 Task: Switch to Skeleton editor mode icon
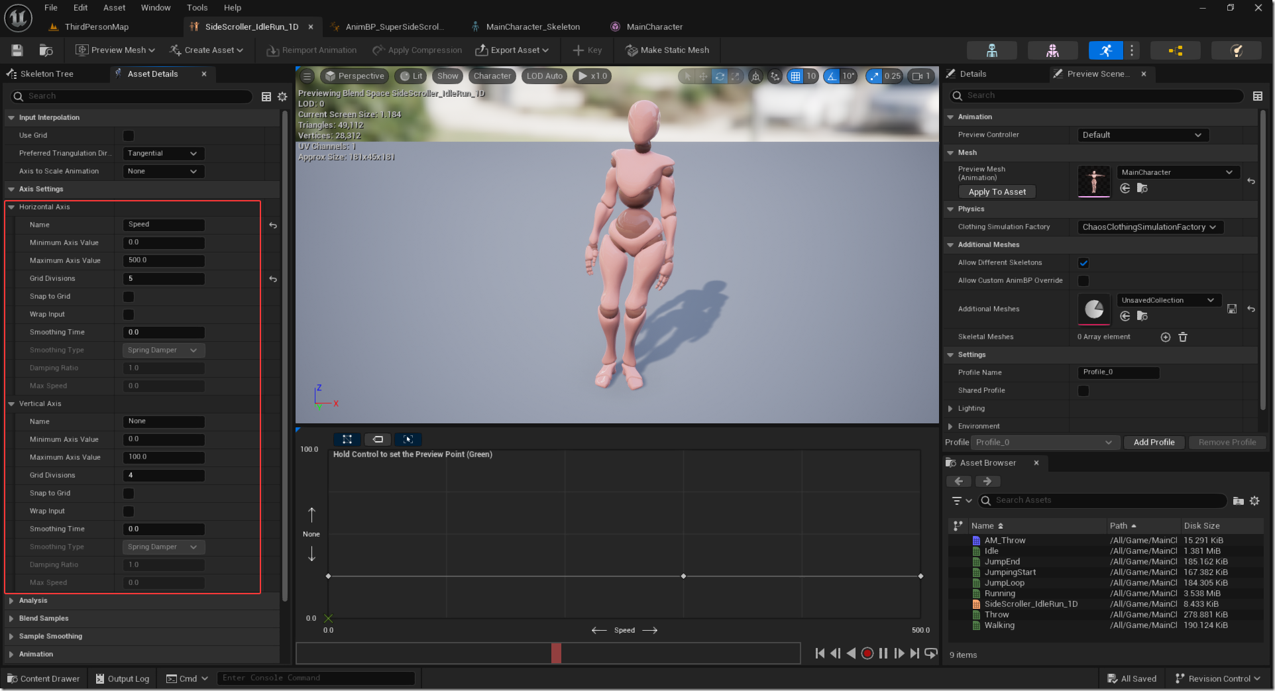991,50
